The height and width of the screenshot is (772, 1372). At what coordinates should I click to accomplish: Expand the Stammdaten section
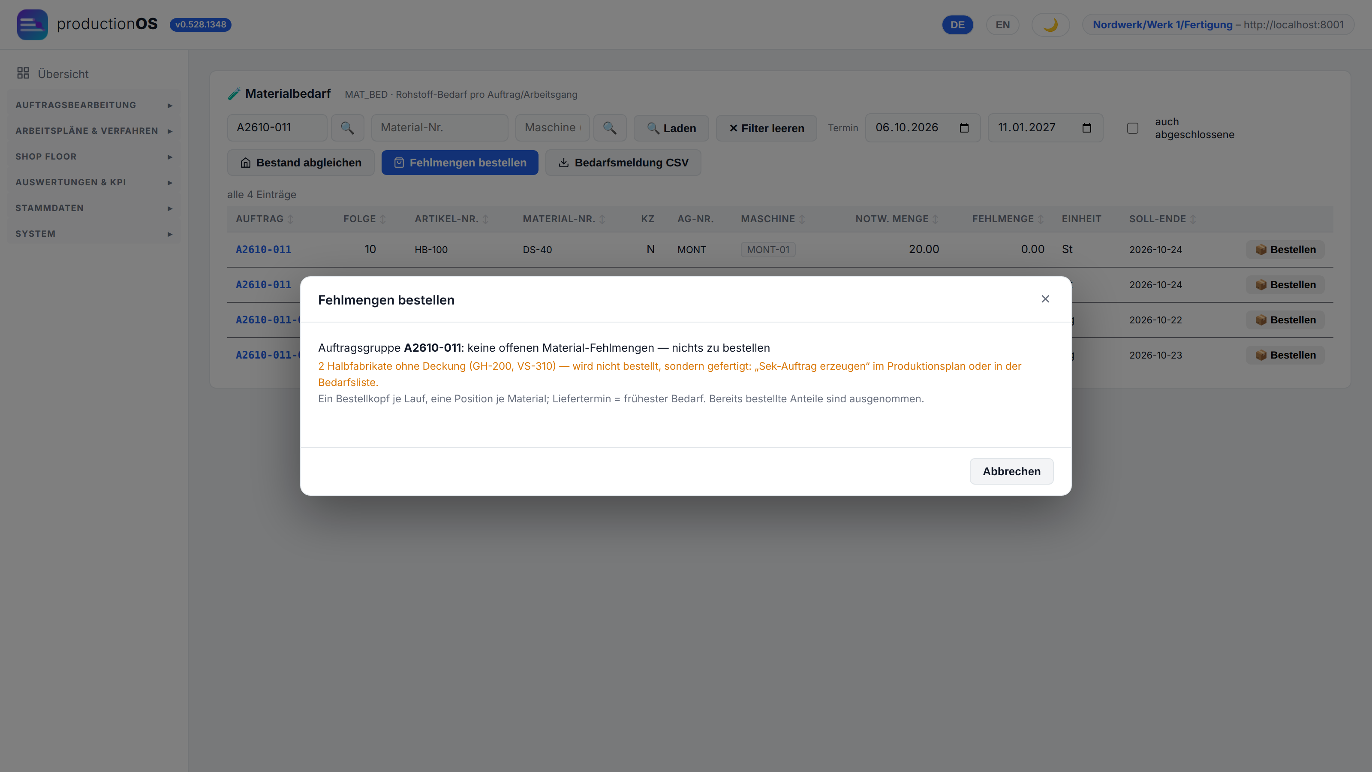pyautogui.click(x=94, y=208)
